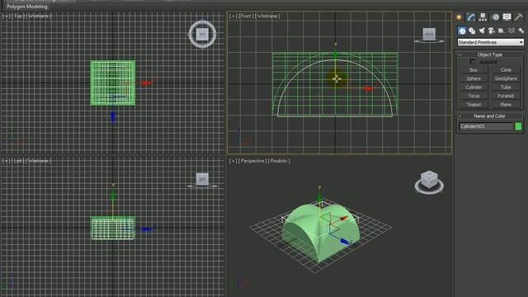Click the Cylinder003 object name field
This screenshot has height=297, width=528.
[x=486, y=126]
